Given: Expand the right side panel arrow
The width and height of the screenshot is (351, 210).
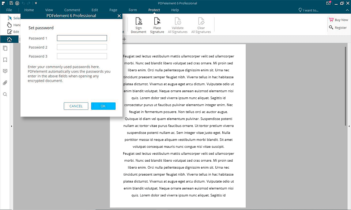Looking at the screenshot, I should tap(349, 126).
